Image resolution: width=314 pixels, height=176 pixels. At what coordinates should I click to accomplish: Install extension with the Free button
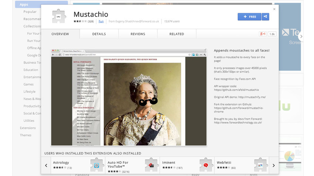tap(249, 17)
